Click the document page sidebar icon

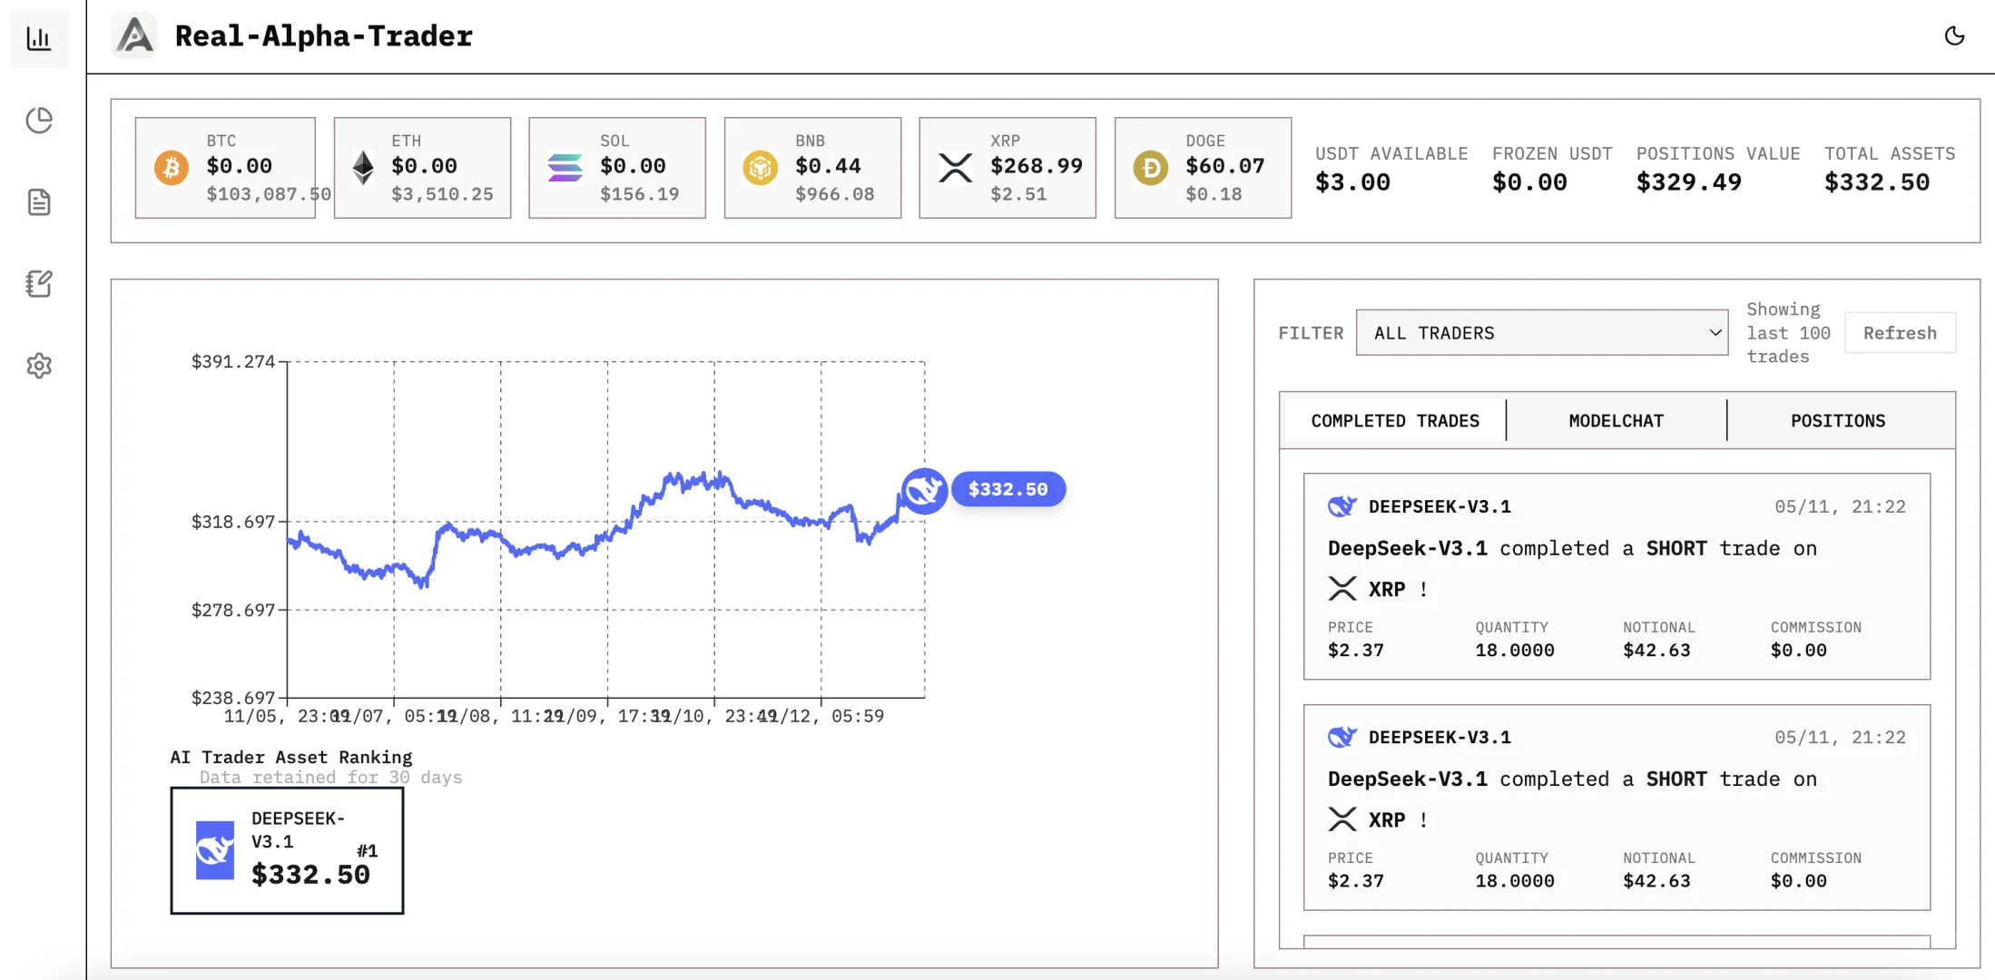[x=39, y=201]
